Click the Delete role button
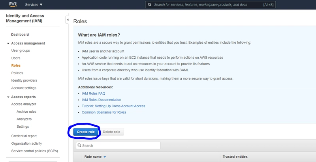This screenshot has height=162, width=316. (112, 132)
